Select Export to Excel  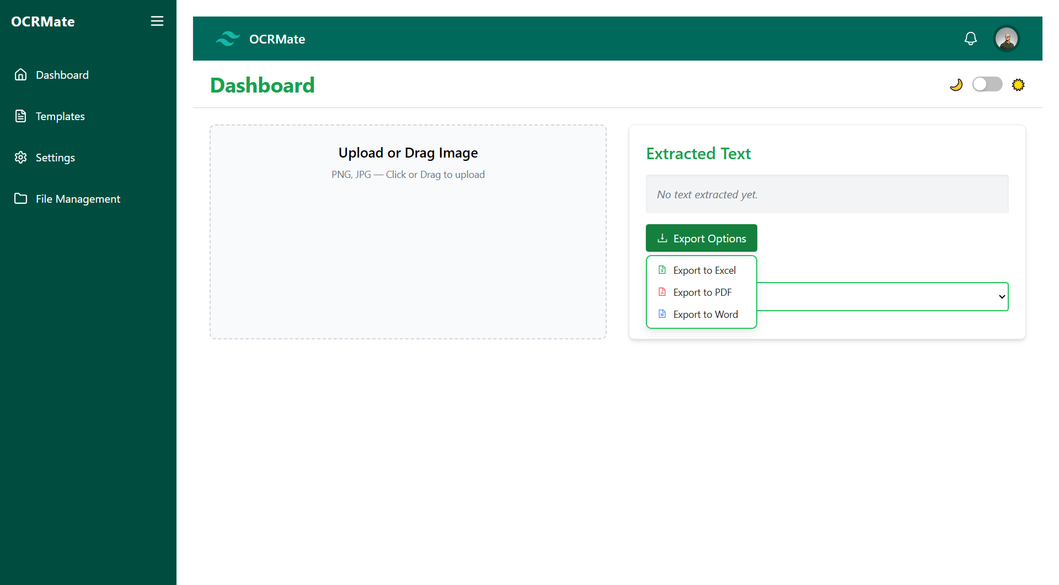[704, 270]
